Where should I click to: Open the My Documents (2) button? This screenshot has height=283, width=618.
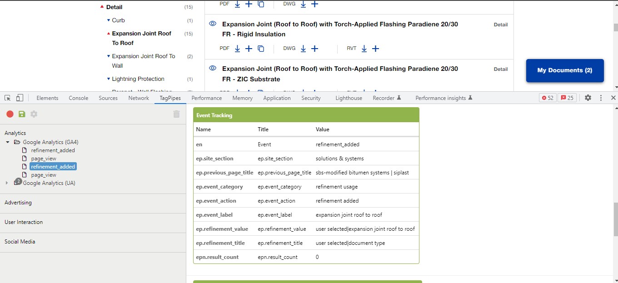click(564, 70)
